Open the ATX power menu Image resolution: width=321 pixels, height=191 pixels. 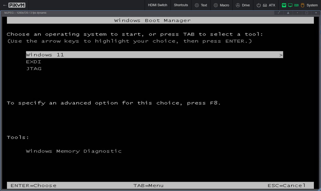click(x=266, y=5)
